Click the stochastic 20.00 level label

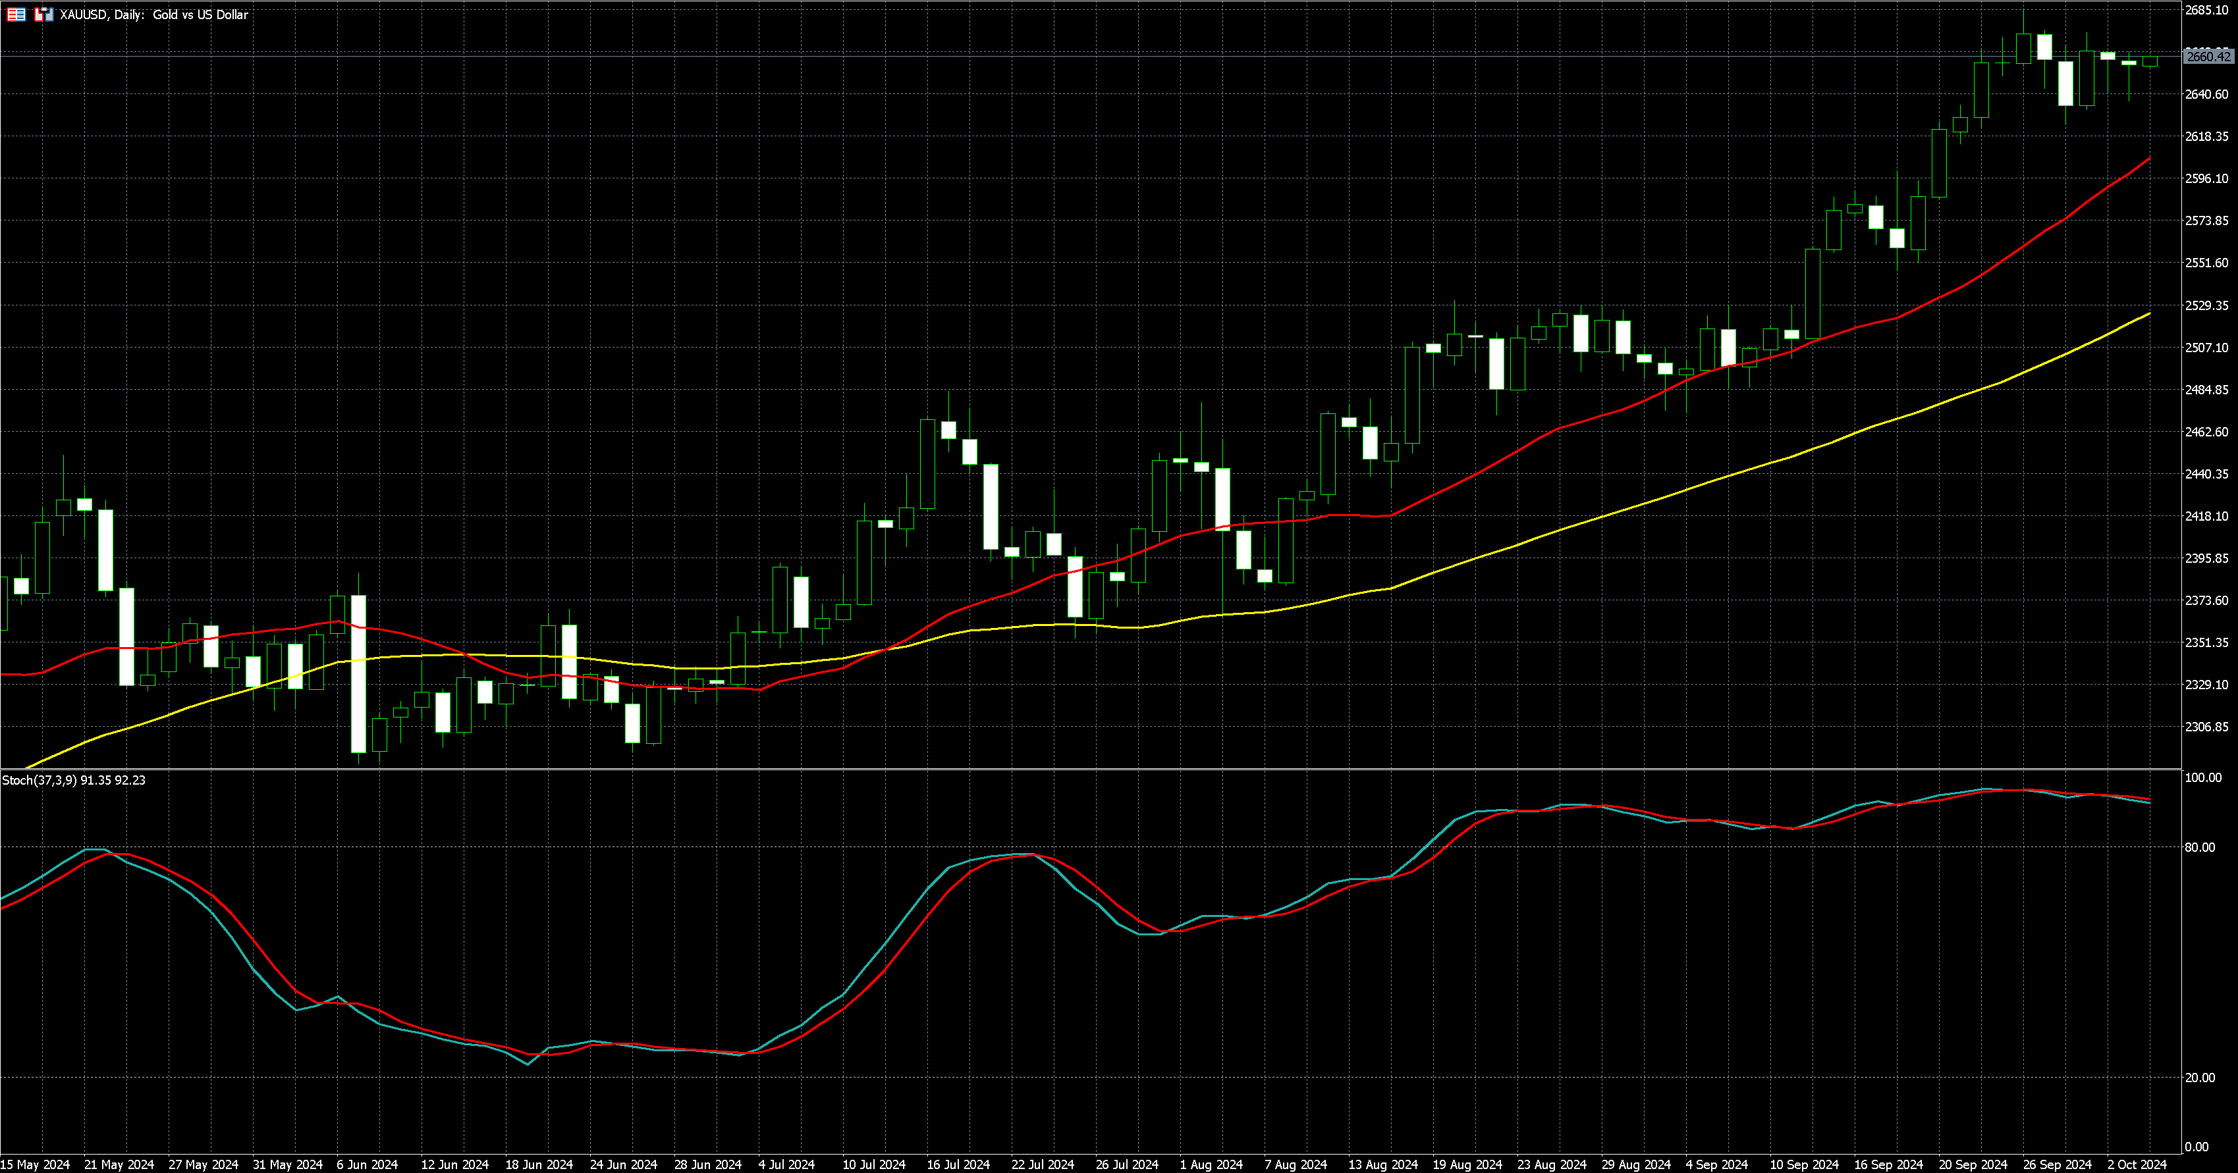pyautogui.click(x=2199, y=1078)
